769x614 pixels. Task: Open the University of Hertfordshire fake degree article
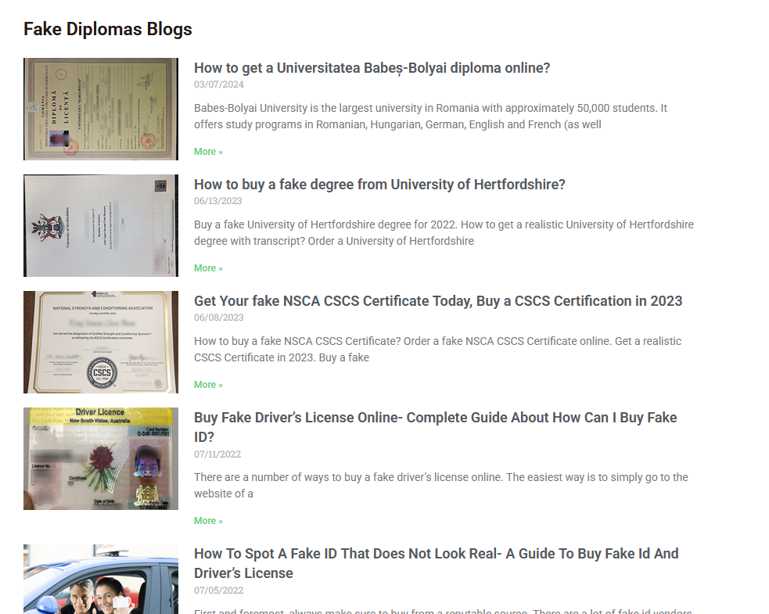379,185
